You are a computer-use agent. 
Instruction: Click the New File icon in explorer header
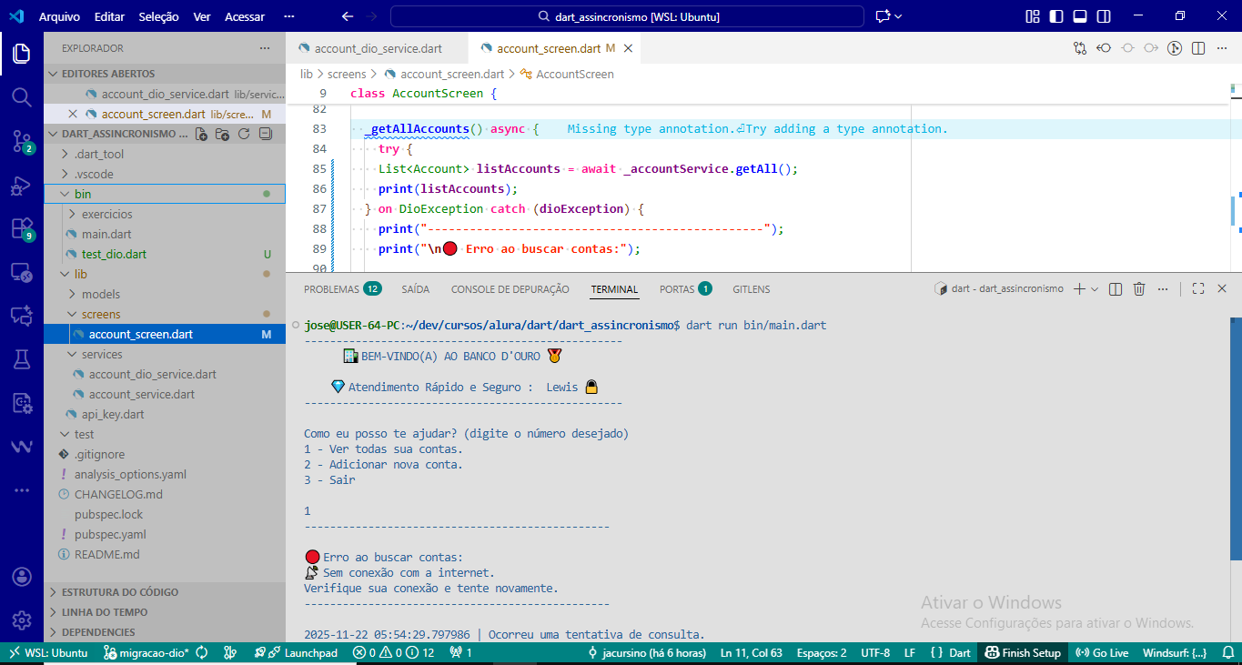click(x=200, y=134)
